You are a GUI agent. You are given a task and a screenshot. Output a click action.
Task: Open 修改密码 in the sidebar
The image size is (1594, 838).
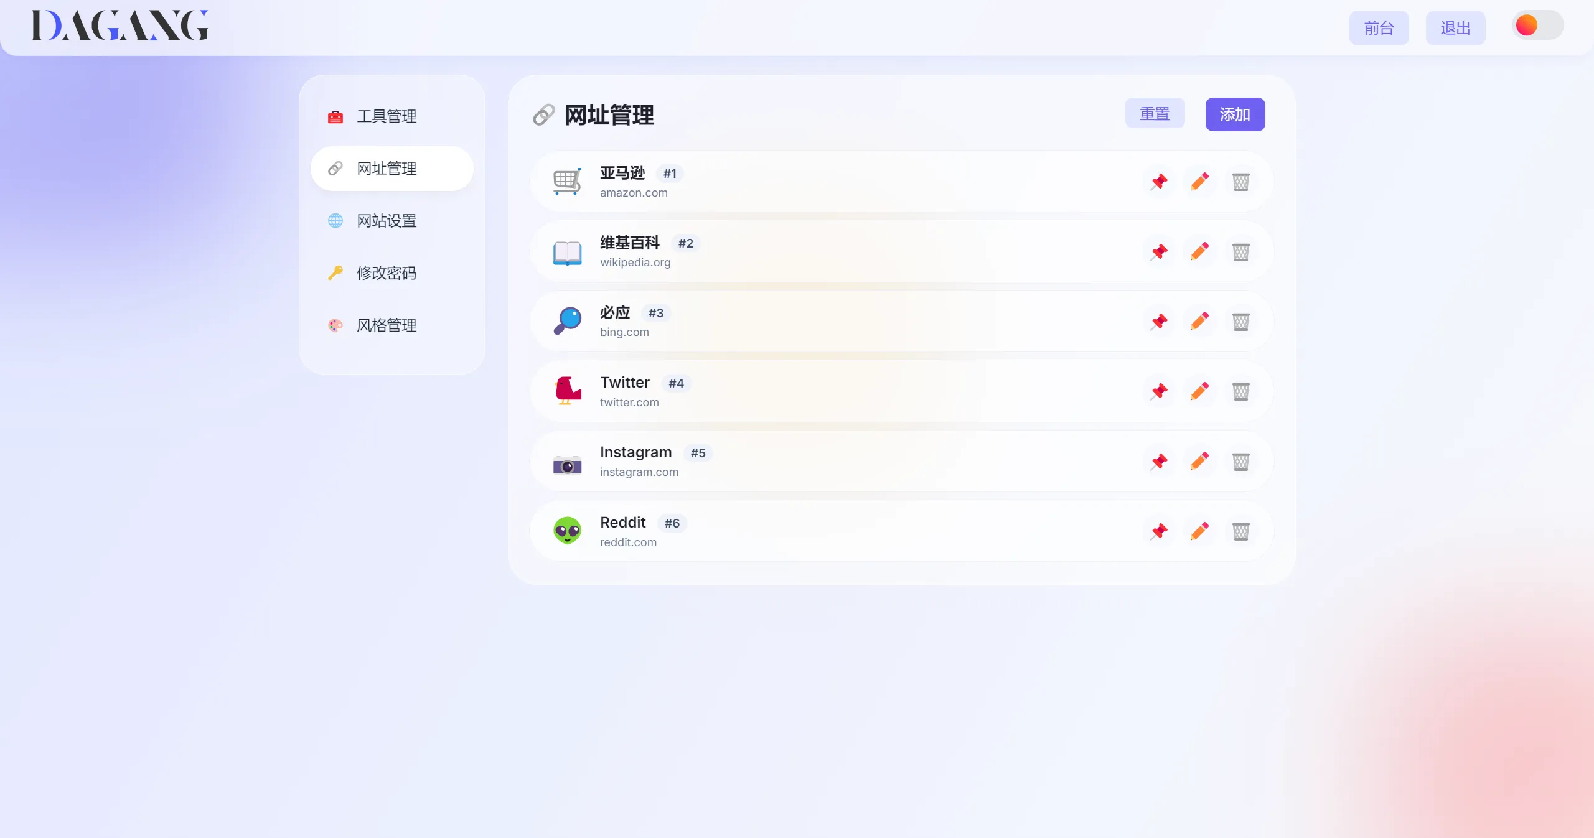[392, 273]
